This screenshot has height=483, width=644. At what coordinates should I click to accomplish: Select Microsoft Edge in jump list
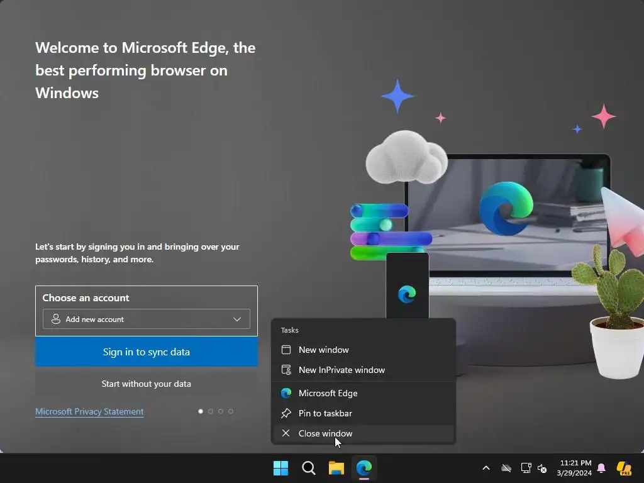(x=363, y=393)
